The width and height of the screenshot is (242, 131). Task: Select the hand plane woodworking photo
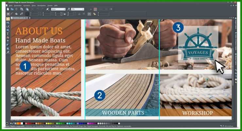(x=122, y=44)
